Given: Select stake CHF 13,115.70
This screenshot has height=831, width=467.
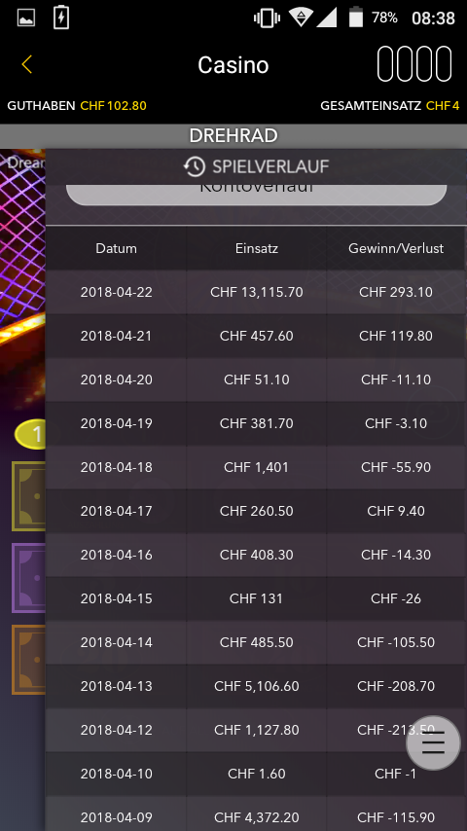Looking at the screenshot, I should 257,292.
